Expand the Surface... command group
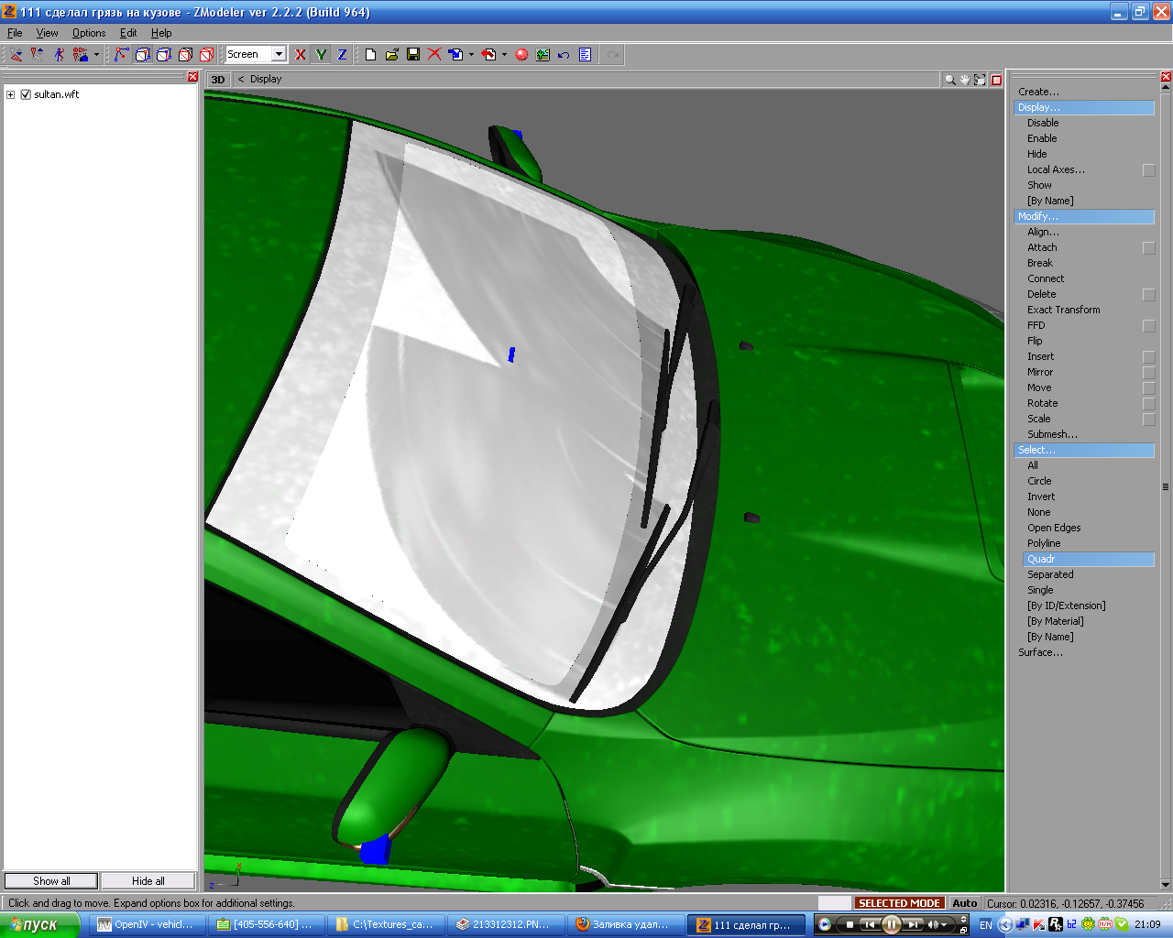 (x=1040, y=653)
